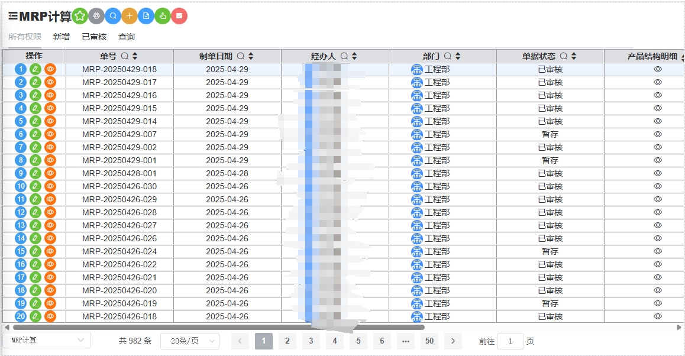This screenshot has height=356, width=685.
Task: Jump to last page 50
Action: 429,341
